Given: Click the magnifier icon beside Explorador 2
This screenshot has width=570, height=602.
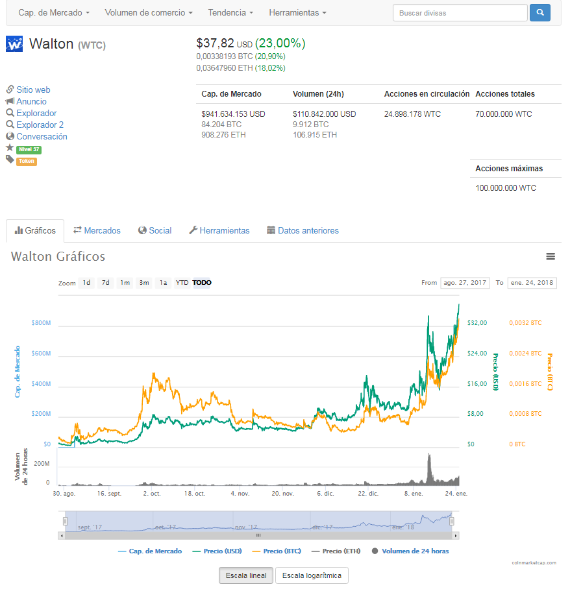Looking at the screenshot, I should 10,125.
